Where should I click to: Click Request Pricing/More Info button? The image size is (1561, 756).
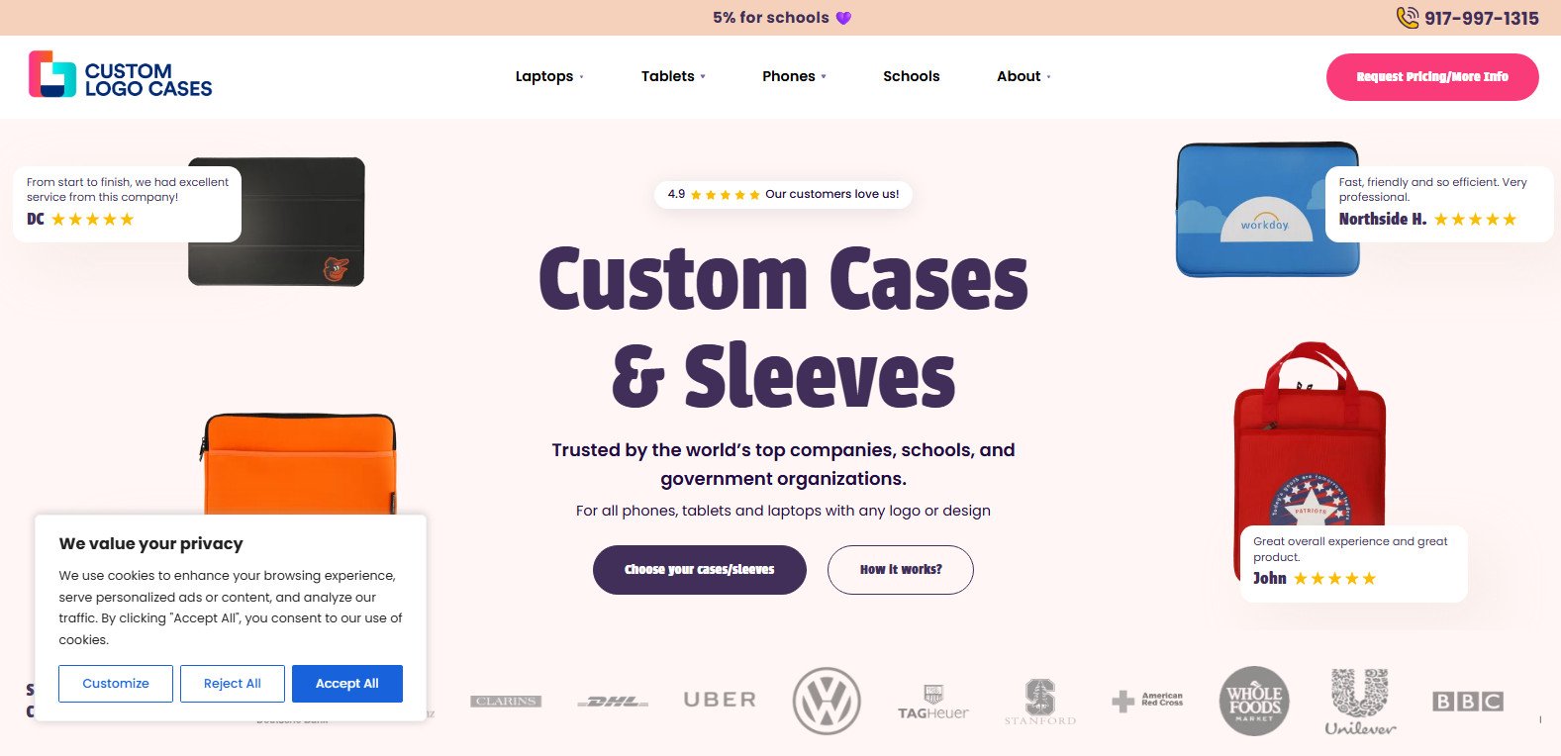coord(1432,77)
